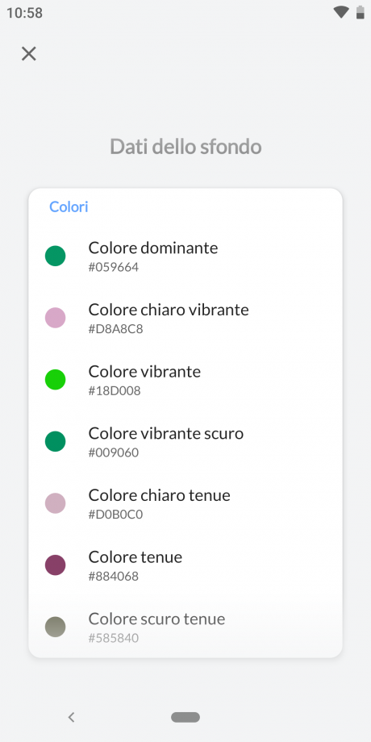The width and height of the screenshot is (371, 742).
Task: Tap the Android back navigation arrow
Action: (x=72, y=717)
